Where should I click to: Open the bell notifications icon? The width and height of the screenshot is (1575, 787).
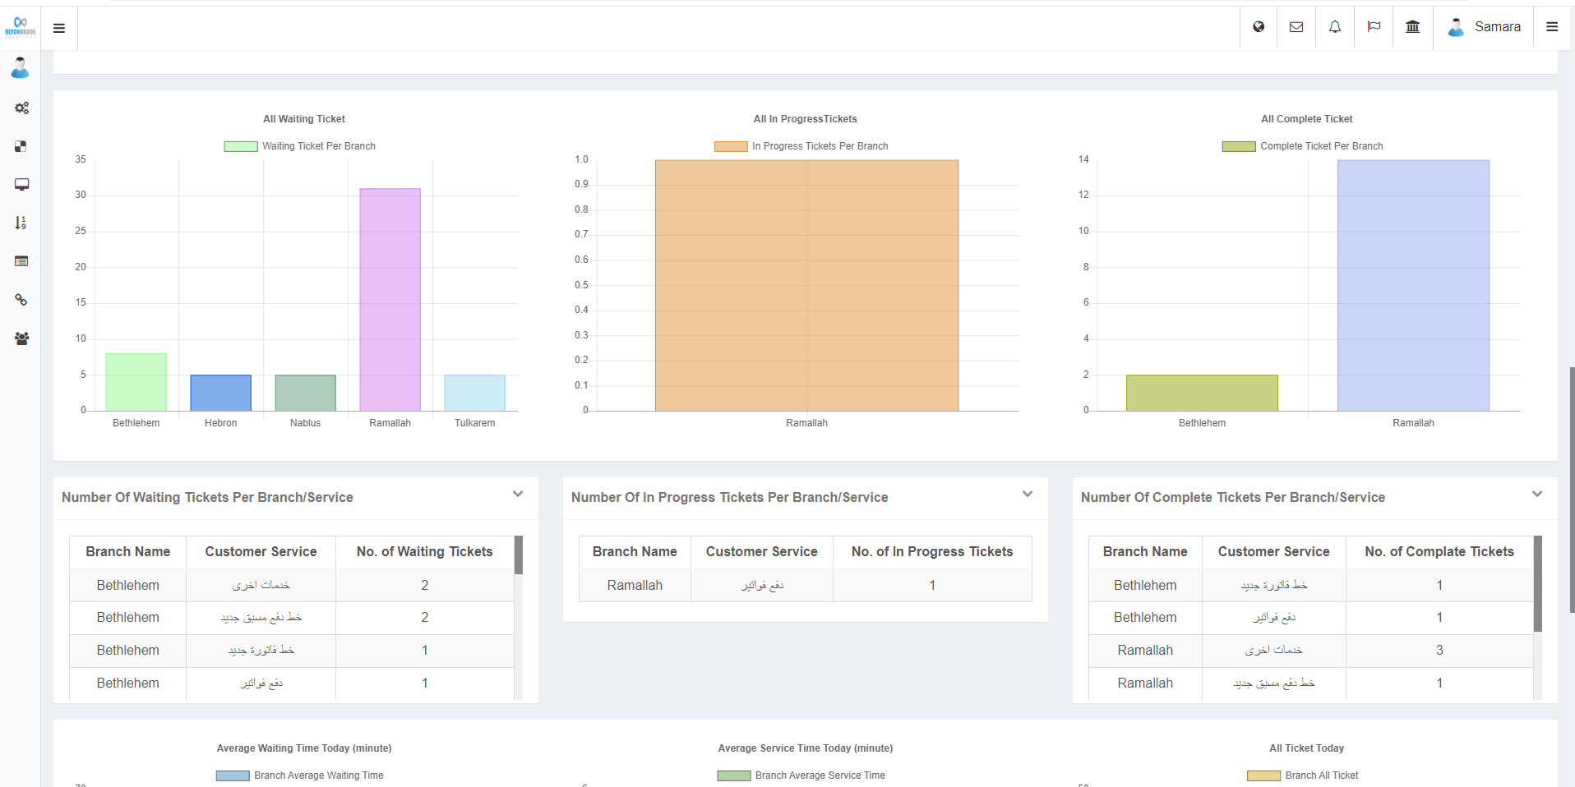[x=1335, y=27]
